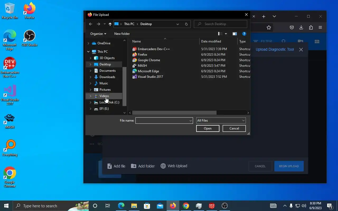Image resolution: width=338 pixels, height=211 pixels.
Task: Open Microsoft Store from the taskbar
Action: tap(147, 206)
